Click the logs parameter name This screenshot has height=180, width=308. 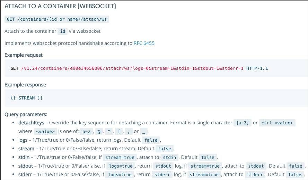(23, 140)
